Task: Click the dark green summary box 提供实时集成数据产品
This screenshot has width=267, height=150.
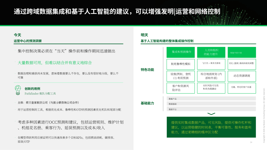Action: [211, 127]
